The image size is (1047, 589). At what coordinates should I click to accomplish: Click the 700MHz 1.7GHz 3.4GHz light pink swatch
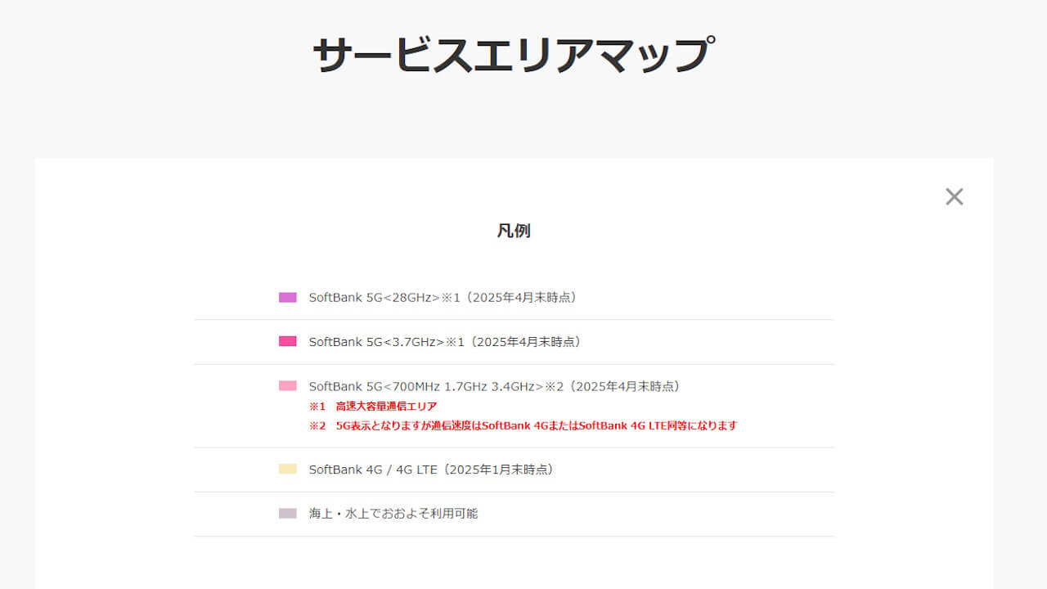click(287, 386)
